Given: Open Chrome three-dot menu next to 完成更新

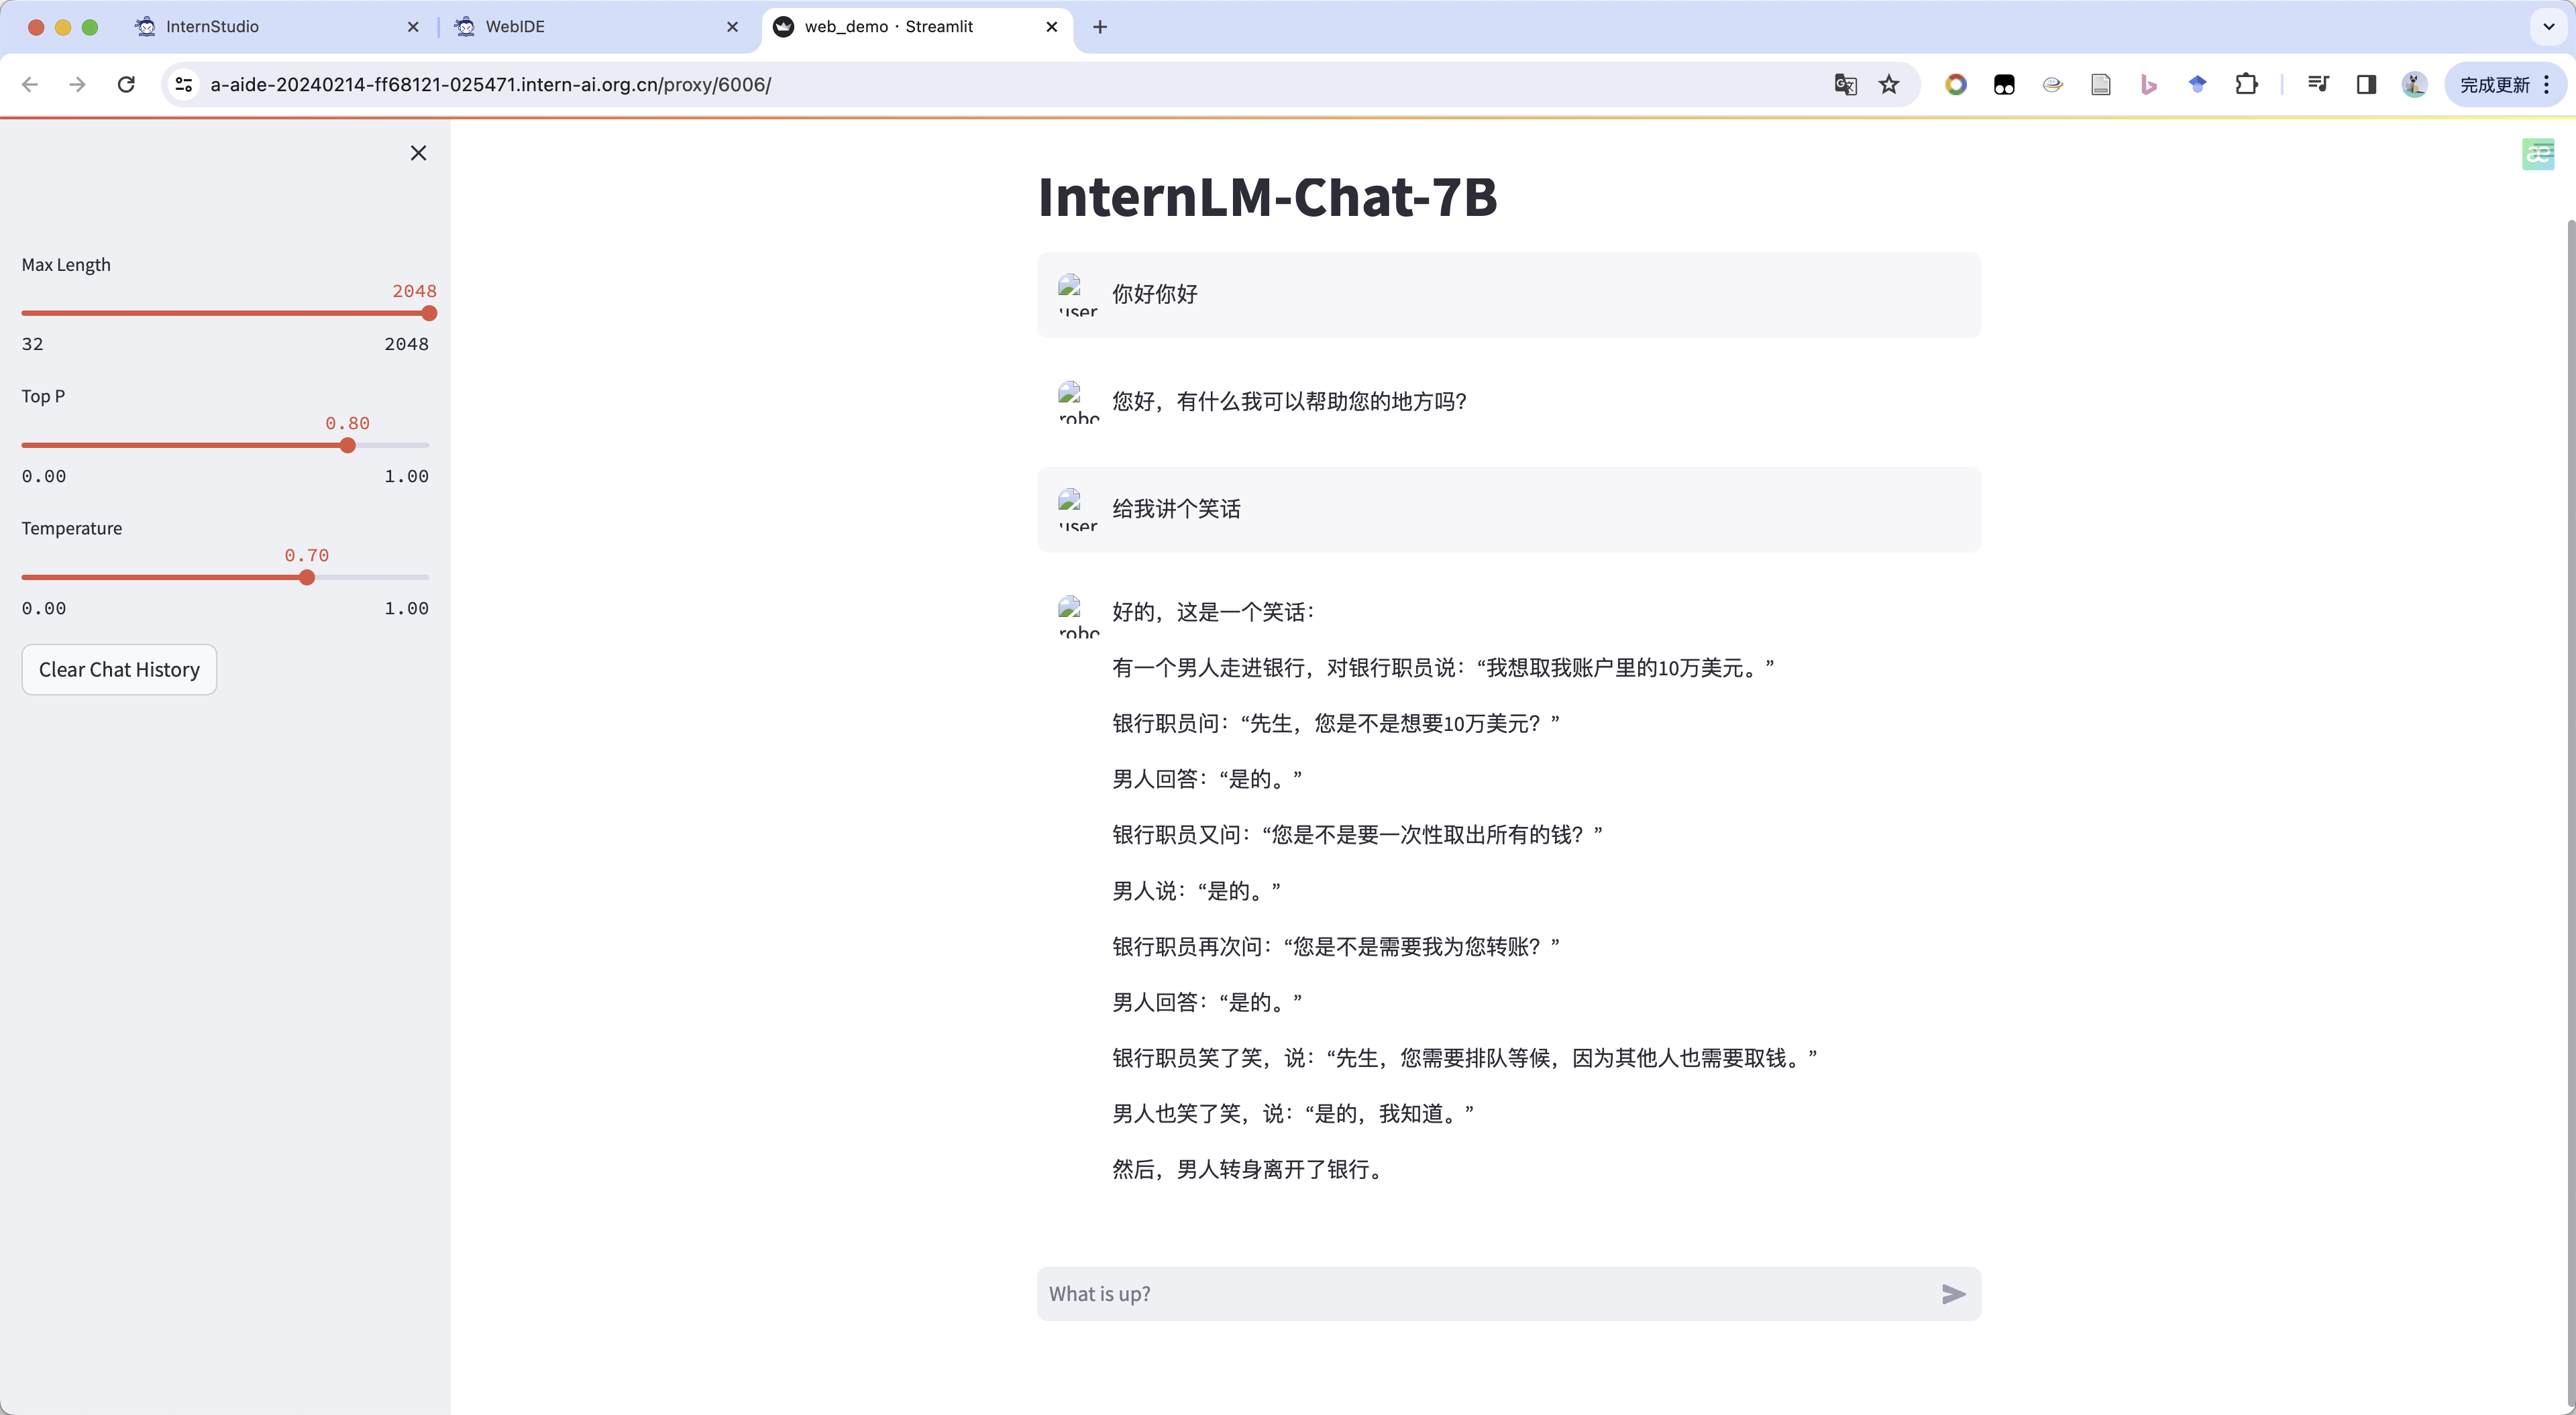Looking at the screenshot, I should pos(2546,85).
